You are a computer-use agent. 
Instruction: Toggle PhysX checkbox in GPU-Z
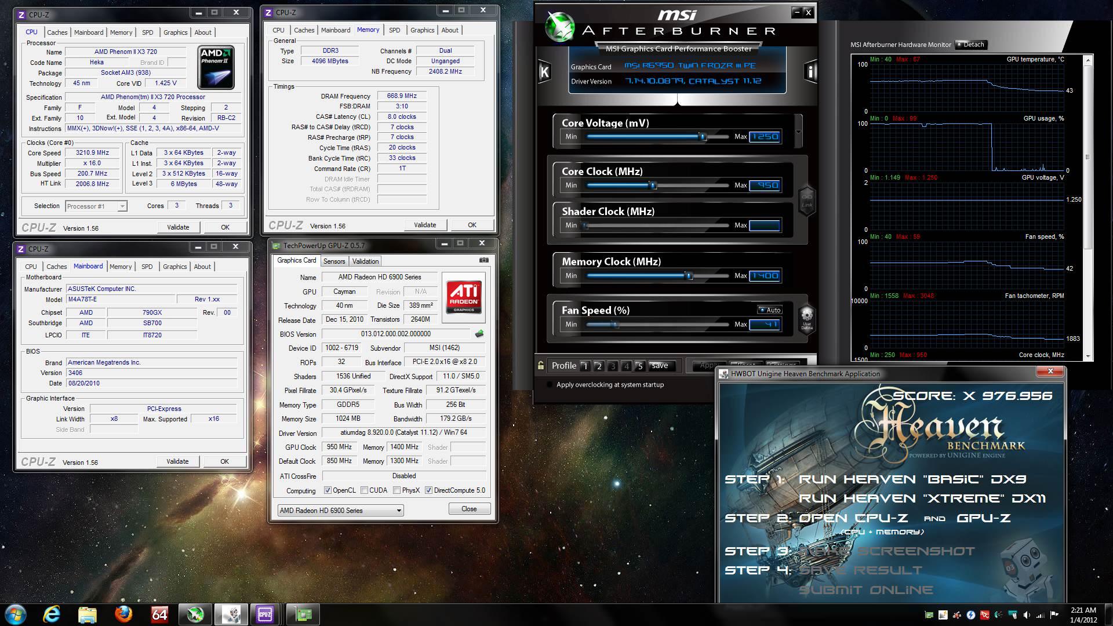pyautogui.click(x=397, y=490)
